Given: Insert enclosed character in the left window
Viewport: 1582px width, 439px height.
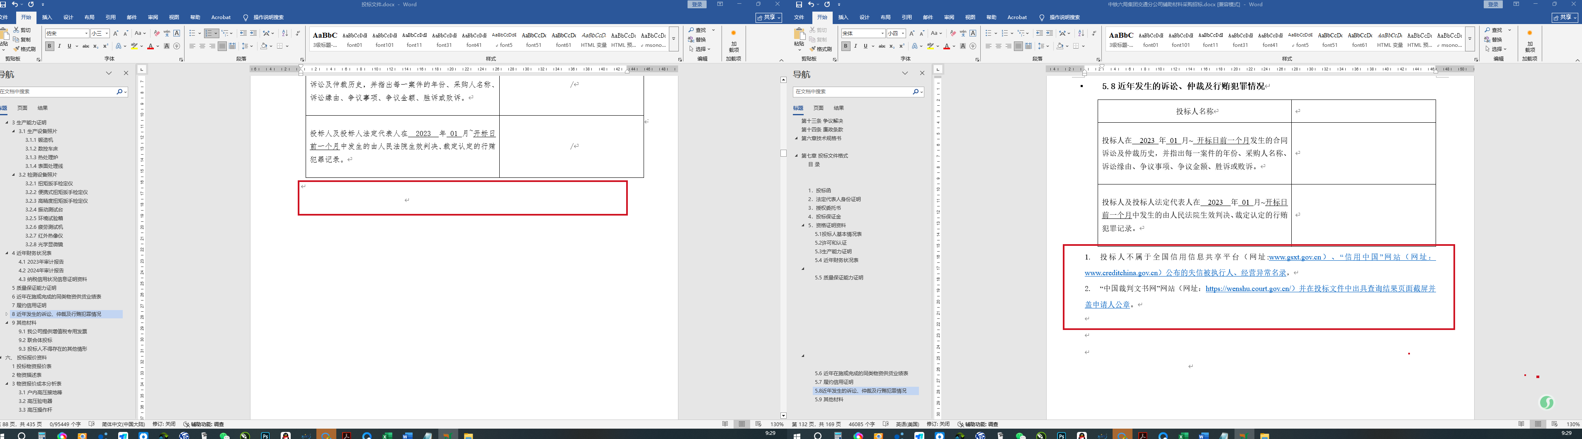Looking at the screenshot, I should pyautogui.click(x=177, y=46).
